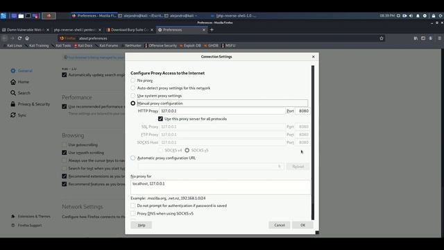Go to Firefox home via the house icon
Screen dimensions: 444x250
coord(27,38)
